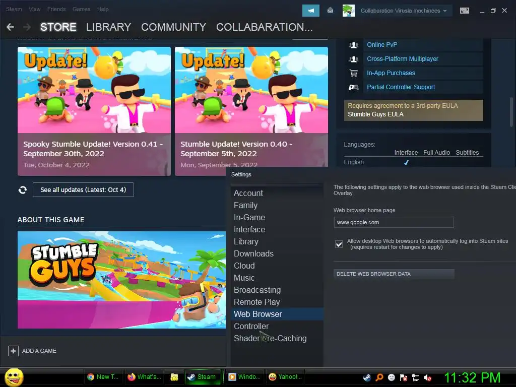
Task: Switch to Chrome New Tab taskbar item
Action: pos(103,377)
